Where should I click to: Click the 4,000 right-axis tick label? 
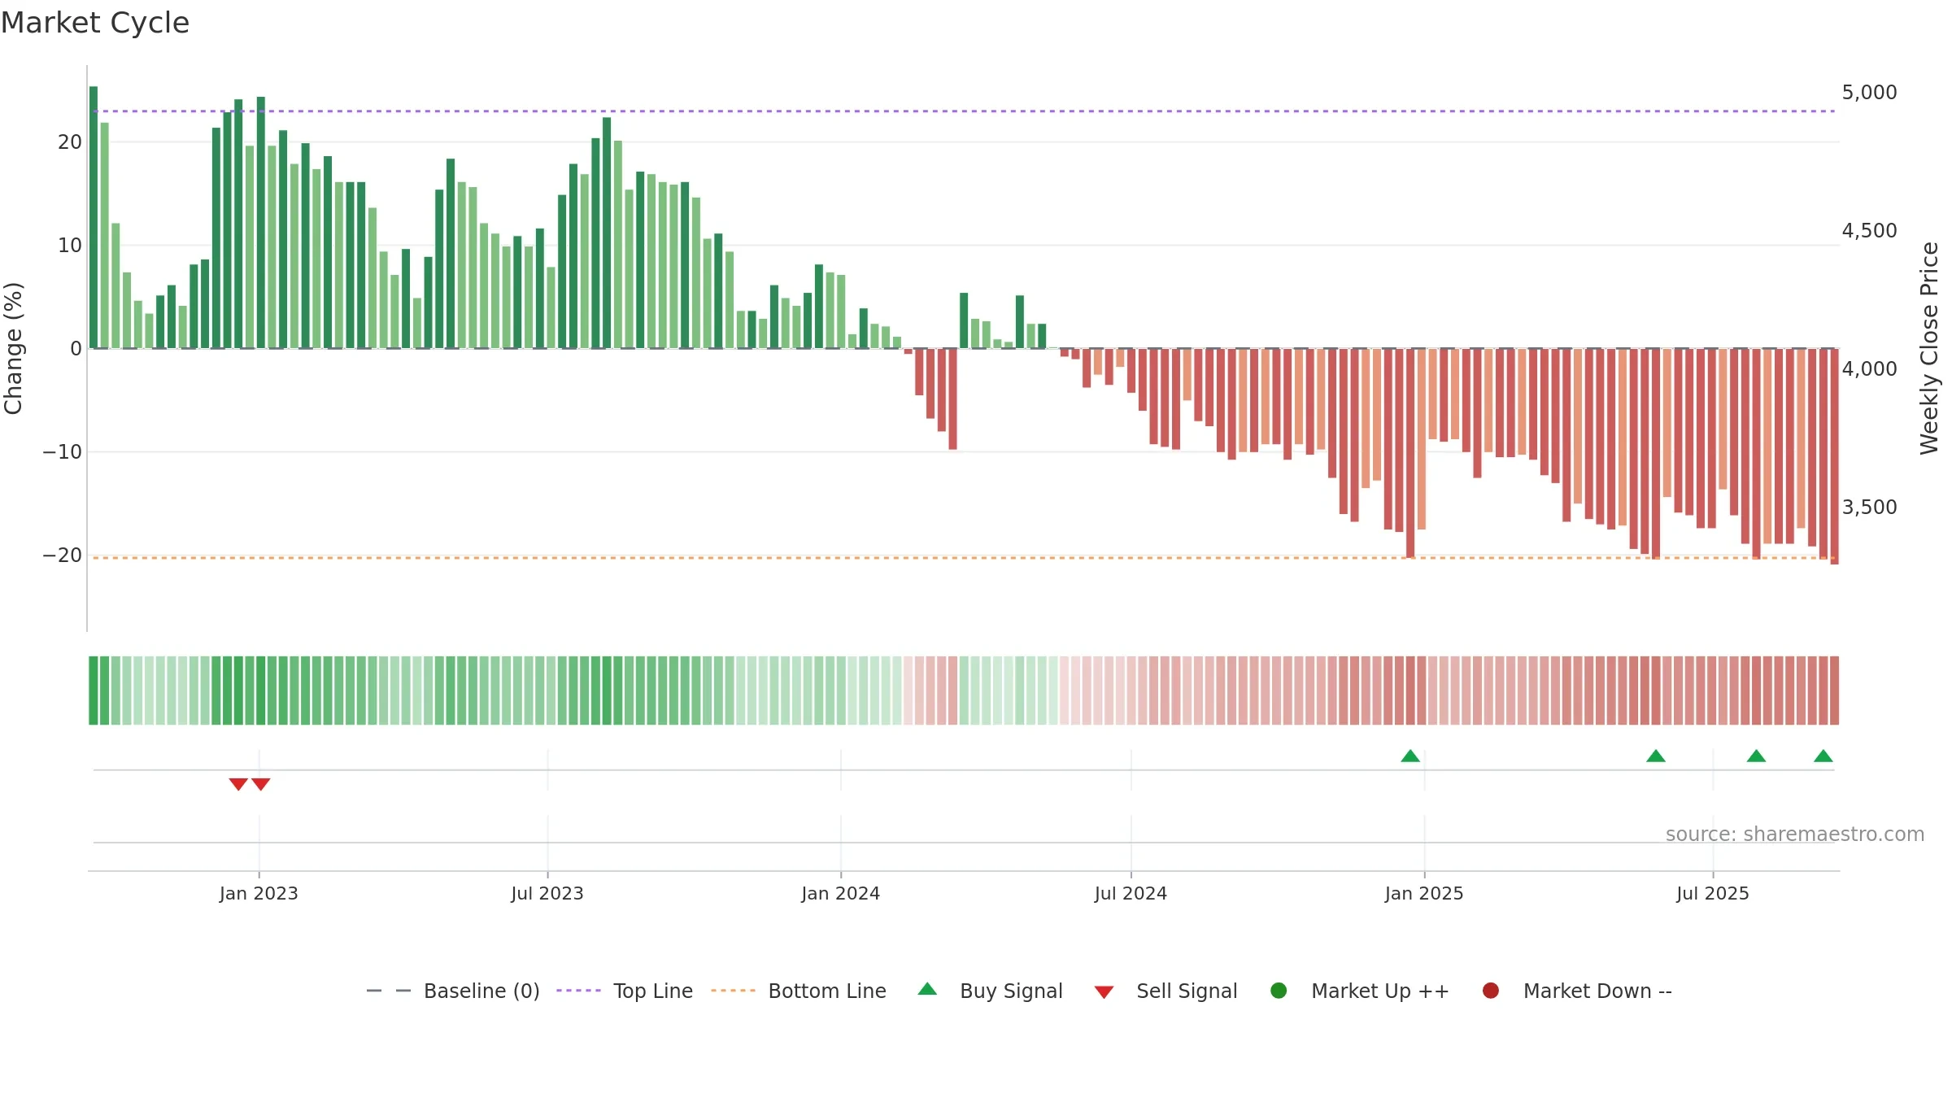coord(1869,369)
